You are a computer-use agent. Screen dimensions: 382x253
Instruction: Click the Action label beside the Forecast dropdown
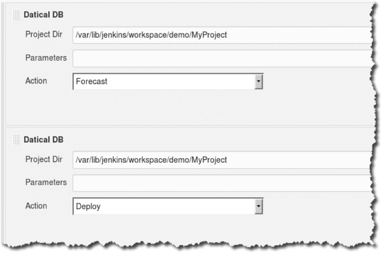[x=36, y=81]
